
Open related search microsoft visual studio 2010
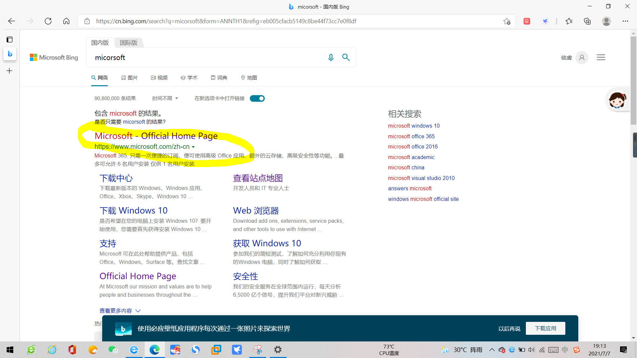421,178
